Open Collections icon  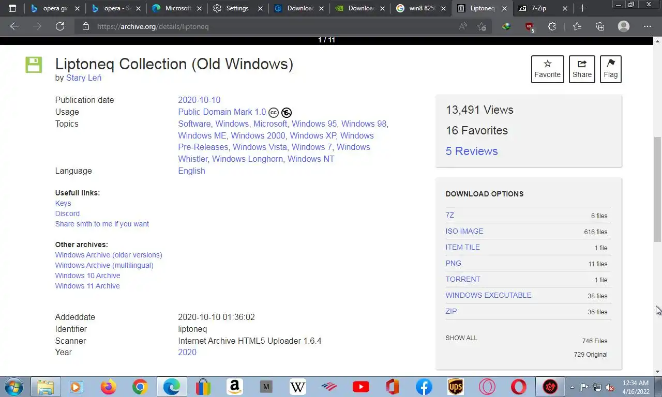point(600,26)
